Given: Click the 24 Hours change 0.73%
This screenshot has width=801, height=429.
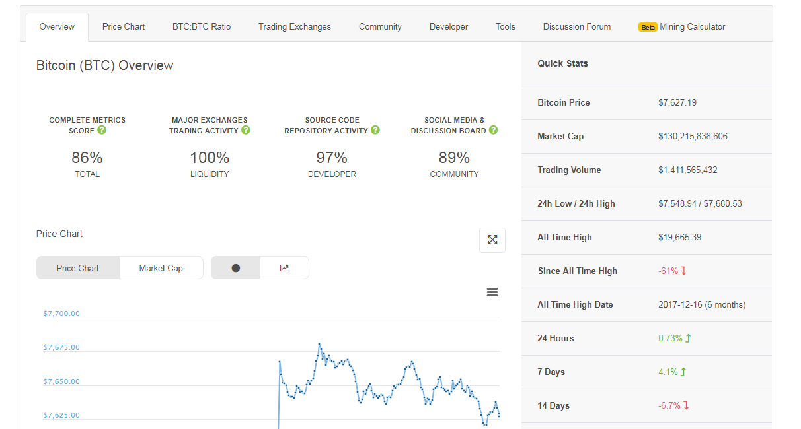Looking at the screenshot, I should [675, 338].
